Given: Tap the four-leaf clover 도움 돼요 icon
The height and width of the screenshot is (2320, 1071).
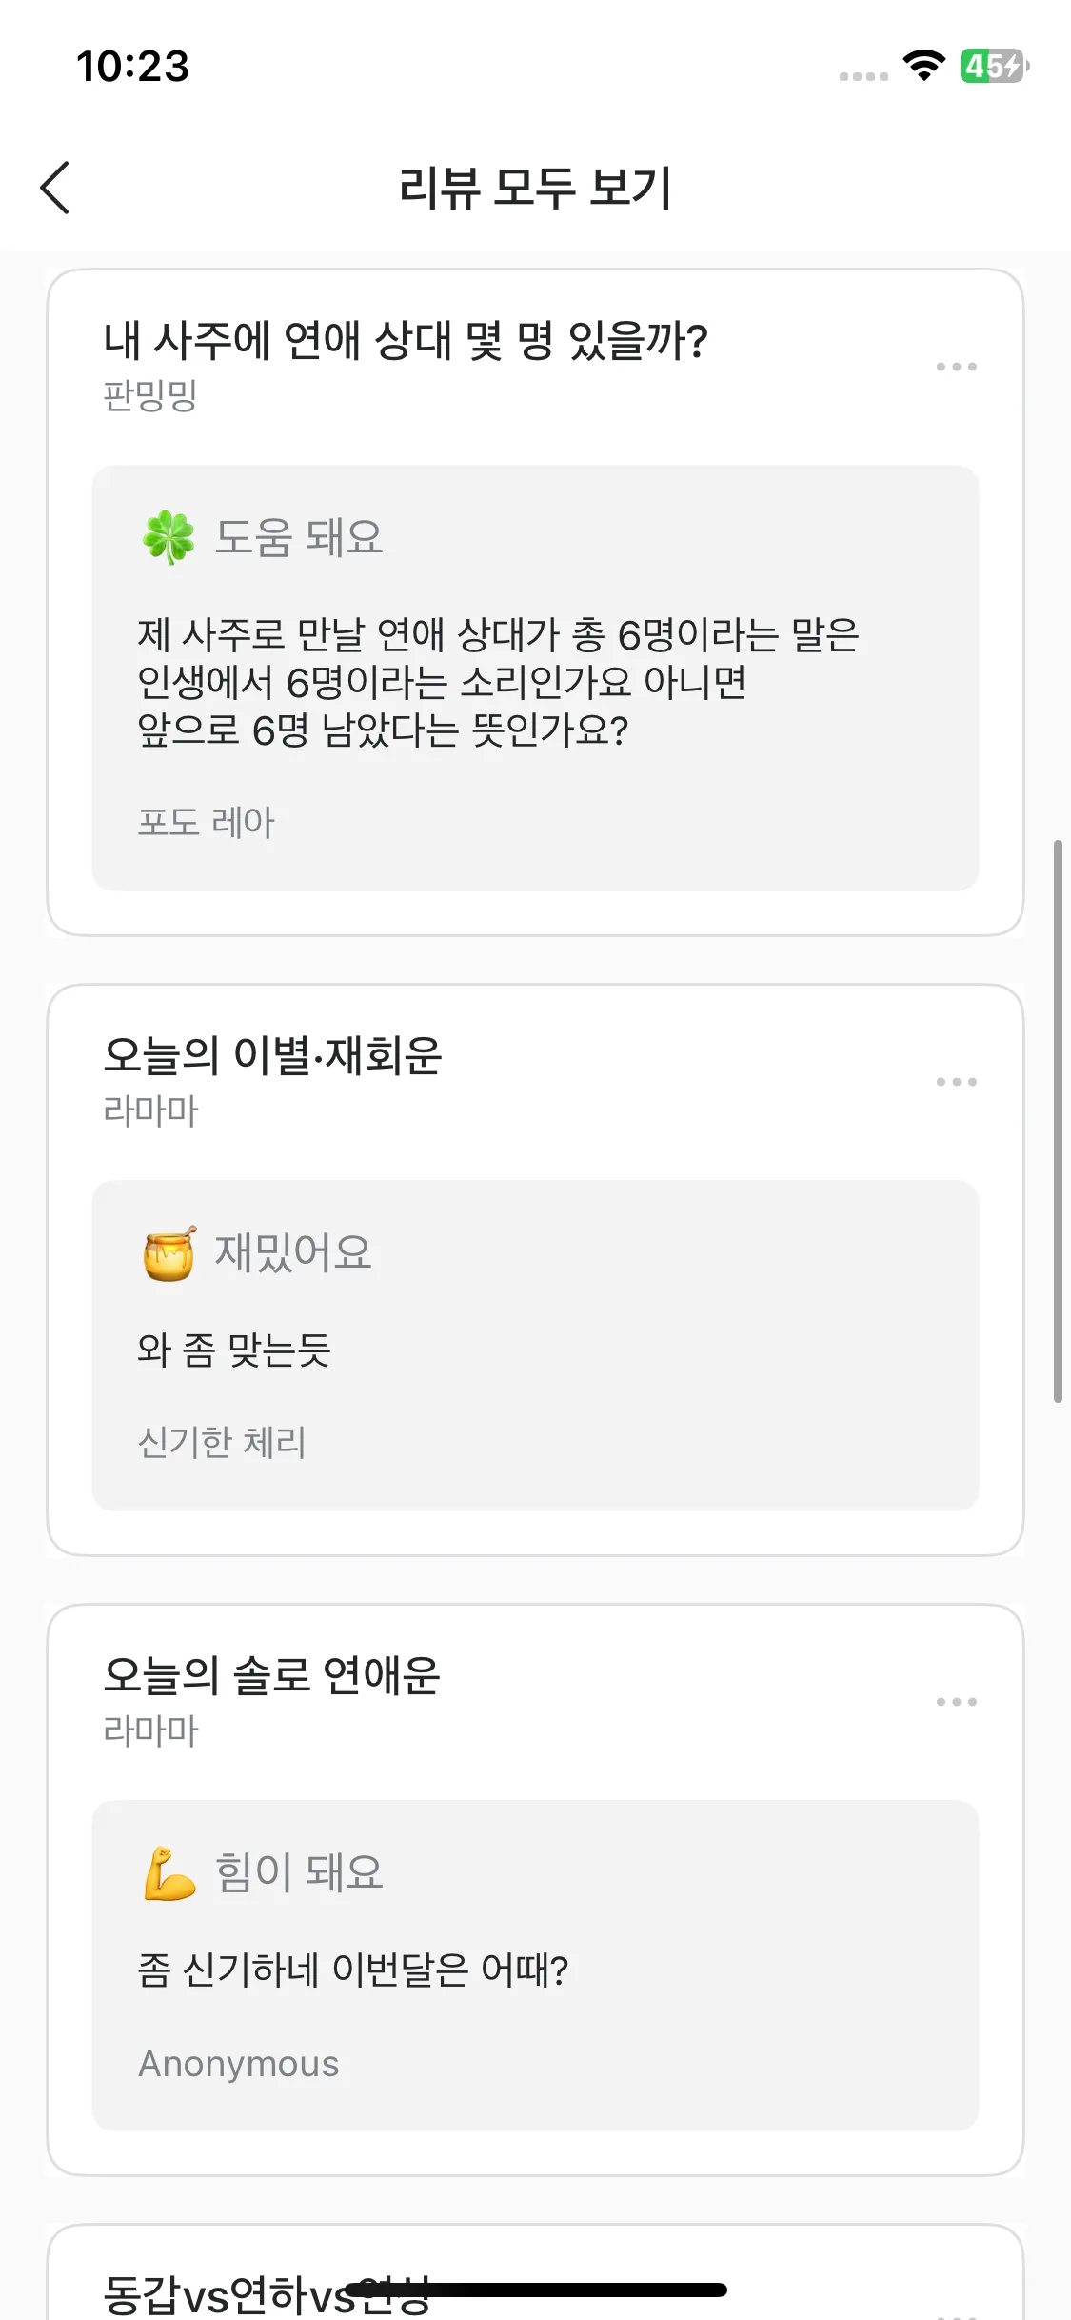Looking at the screenshot, I should point(169,537).
